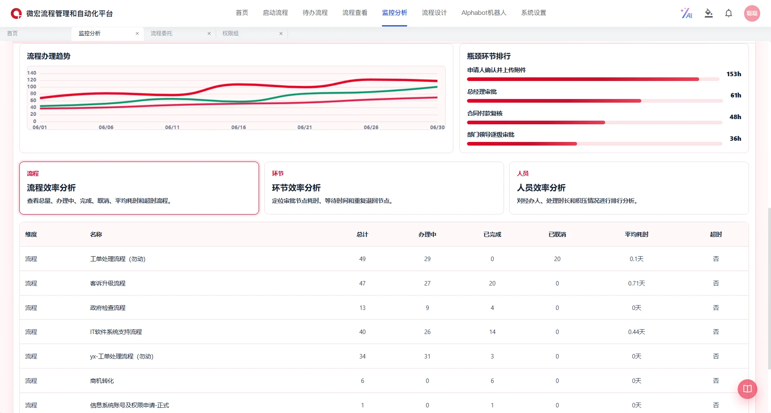The height and width of the screenshot is (413, 771).
Task: Select 监控分析 in the top navigation
Action: tap(394, 13)
